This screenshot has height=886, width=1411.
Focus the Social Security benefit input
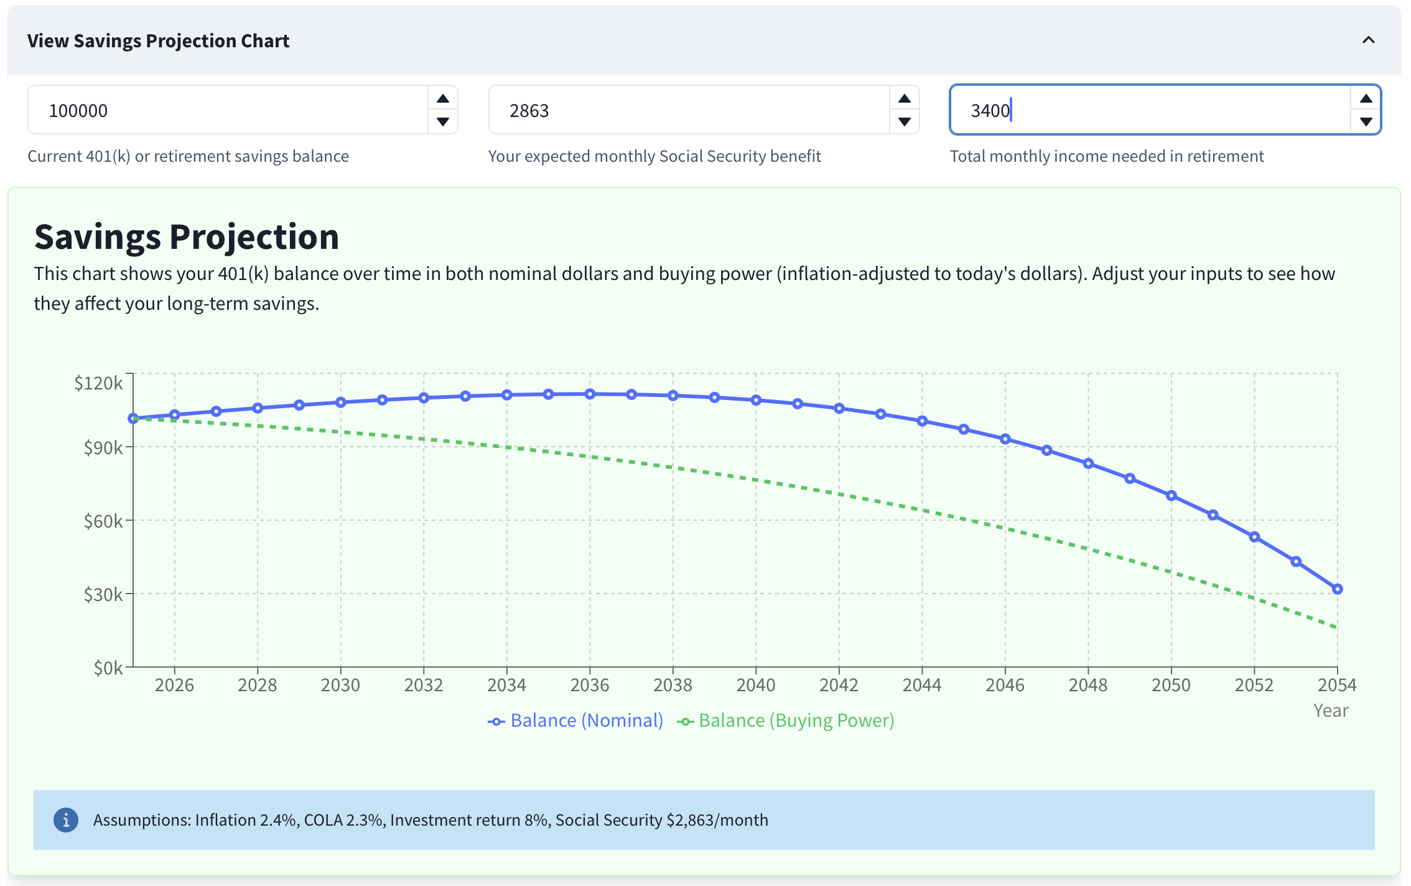pos(689,110)
